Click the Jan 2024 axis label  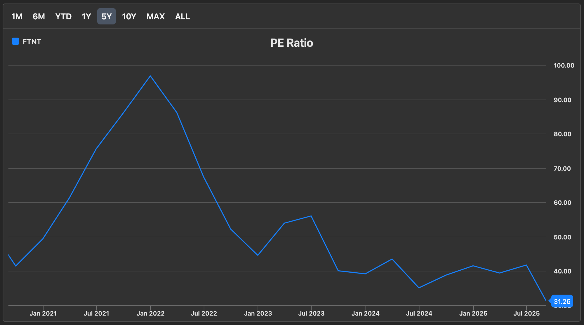tap(365, 314)
